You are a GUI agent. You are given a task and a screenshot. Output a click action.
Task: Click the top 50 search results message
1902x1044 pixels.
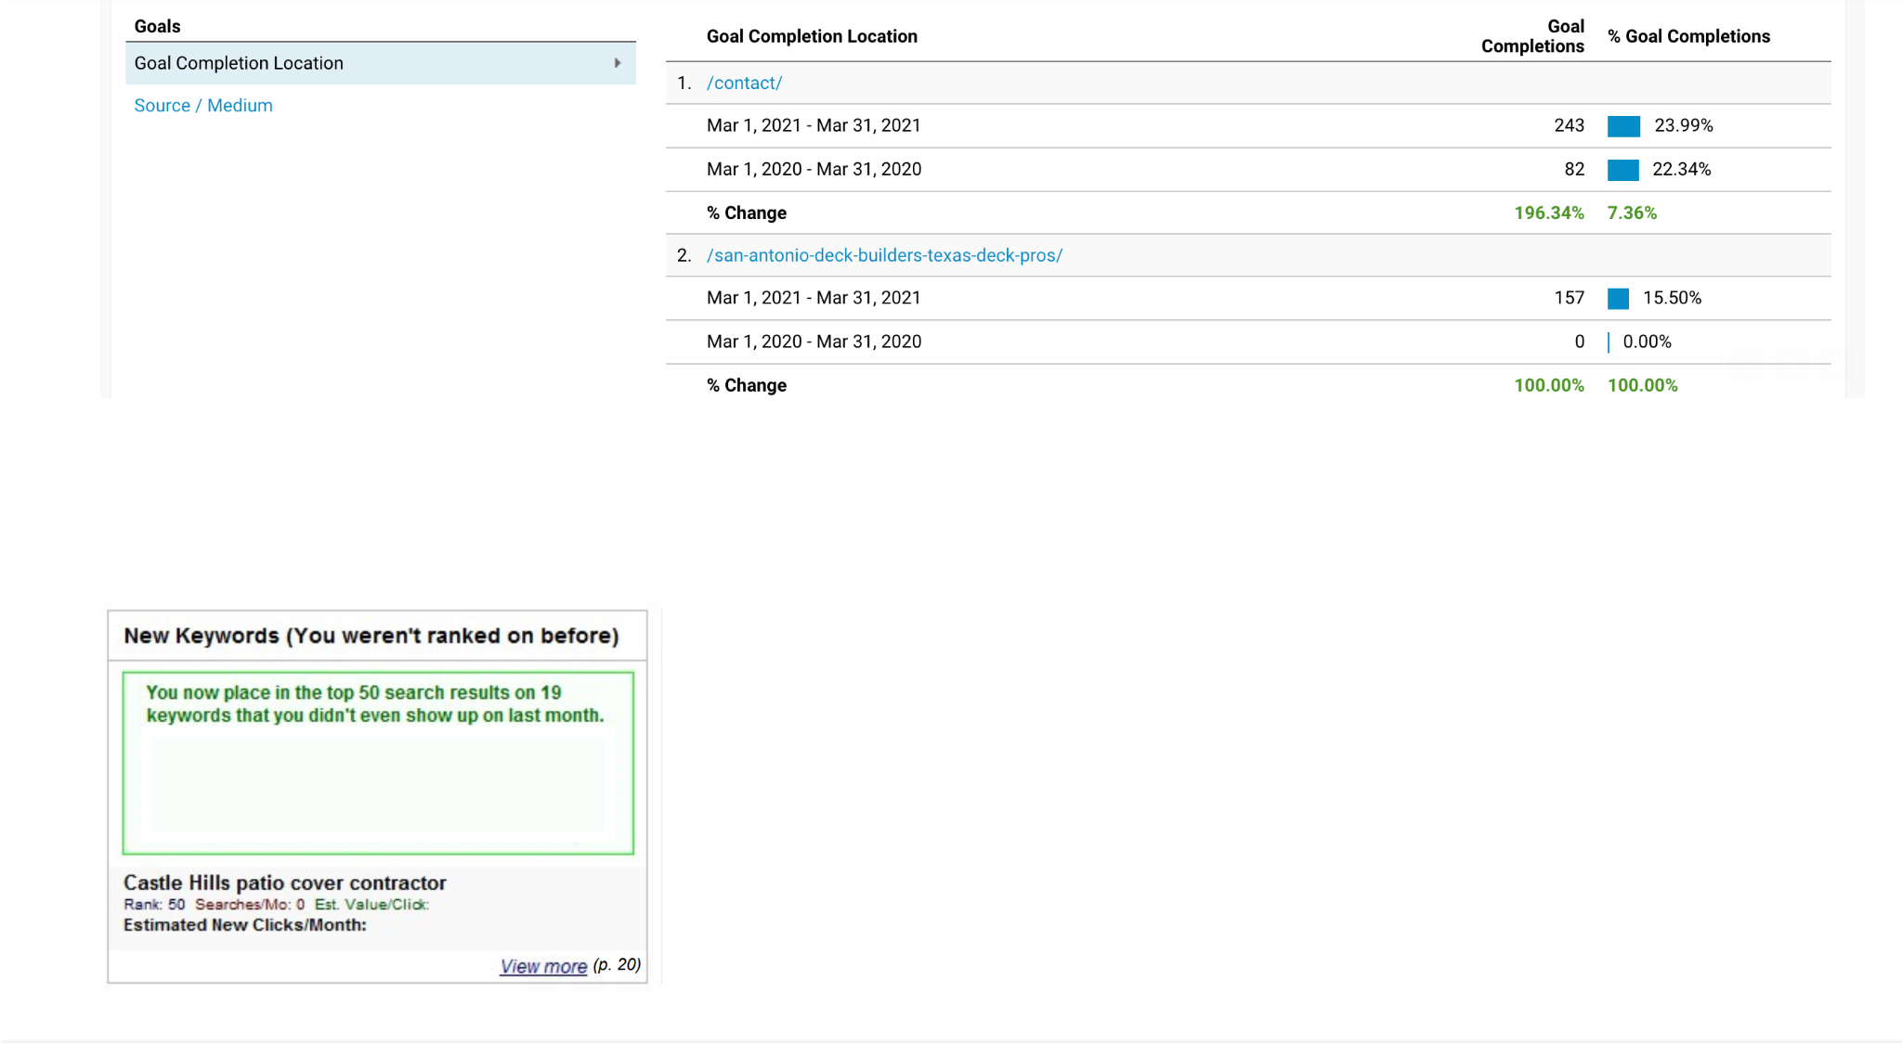click(x=375, y=703)
